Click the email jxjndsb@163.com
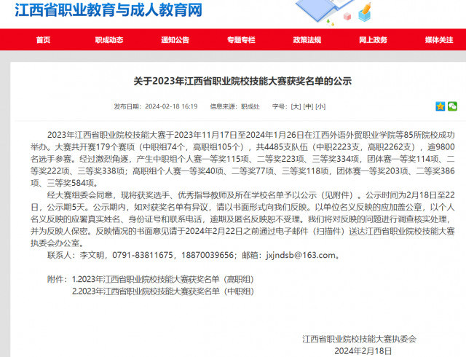 pyautogui.click(x=301, y=255)
